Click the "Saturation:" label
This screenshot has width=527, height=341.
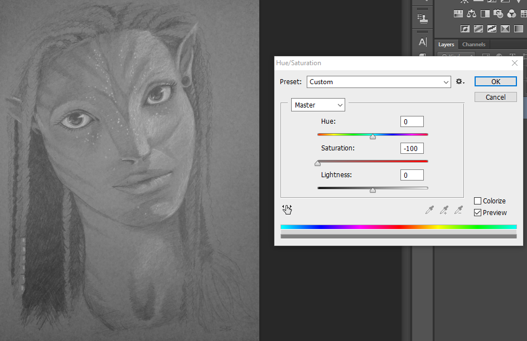tap(338, 148)
